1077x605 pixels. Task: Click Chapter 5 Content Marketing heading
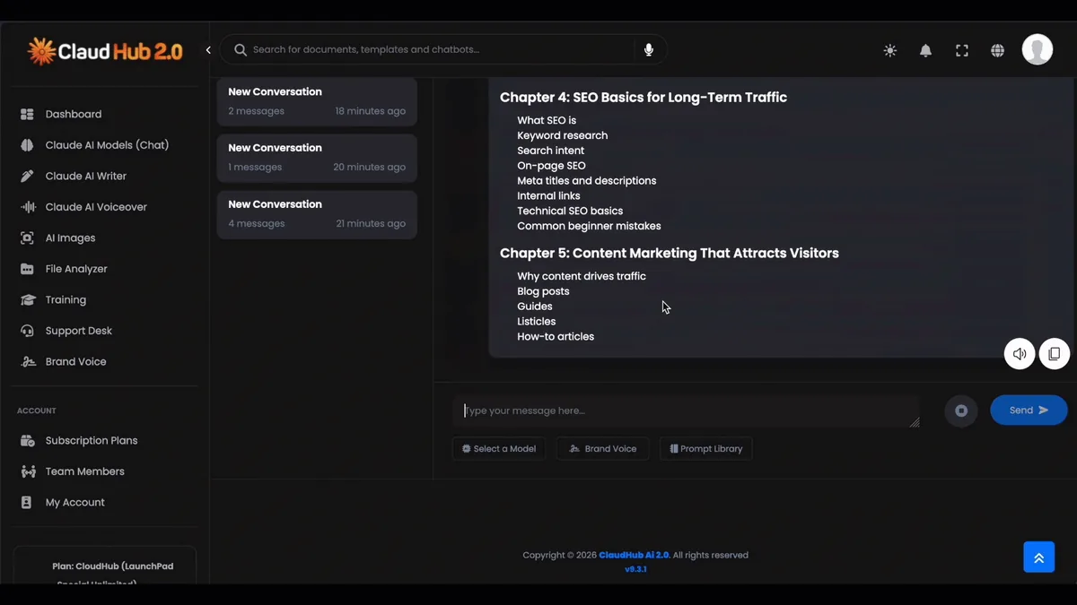click(670, 254)
